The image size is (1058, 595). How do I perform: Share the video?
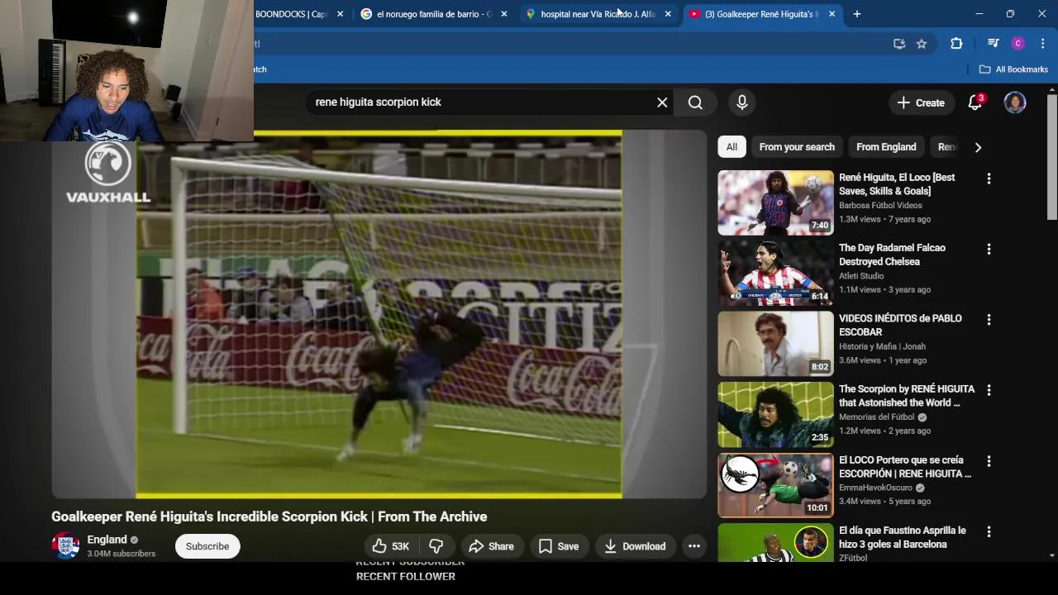click(492, 546)
